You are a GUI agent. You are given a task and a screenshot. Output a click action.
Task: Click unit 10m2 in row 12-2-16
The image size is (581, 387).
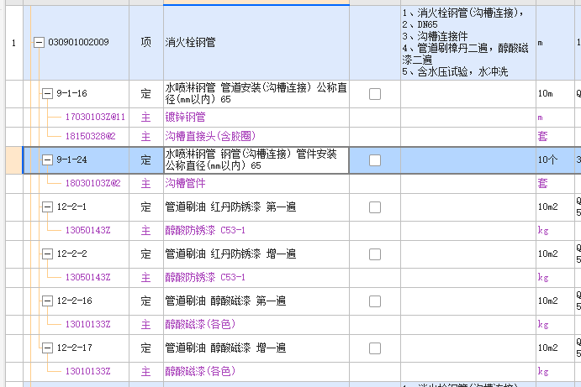[555, 301]
